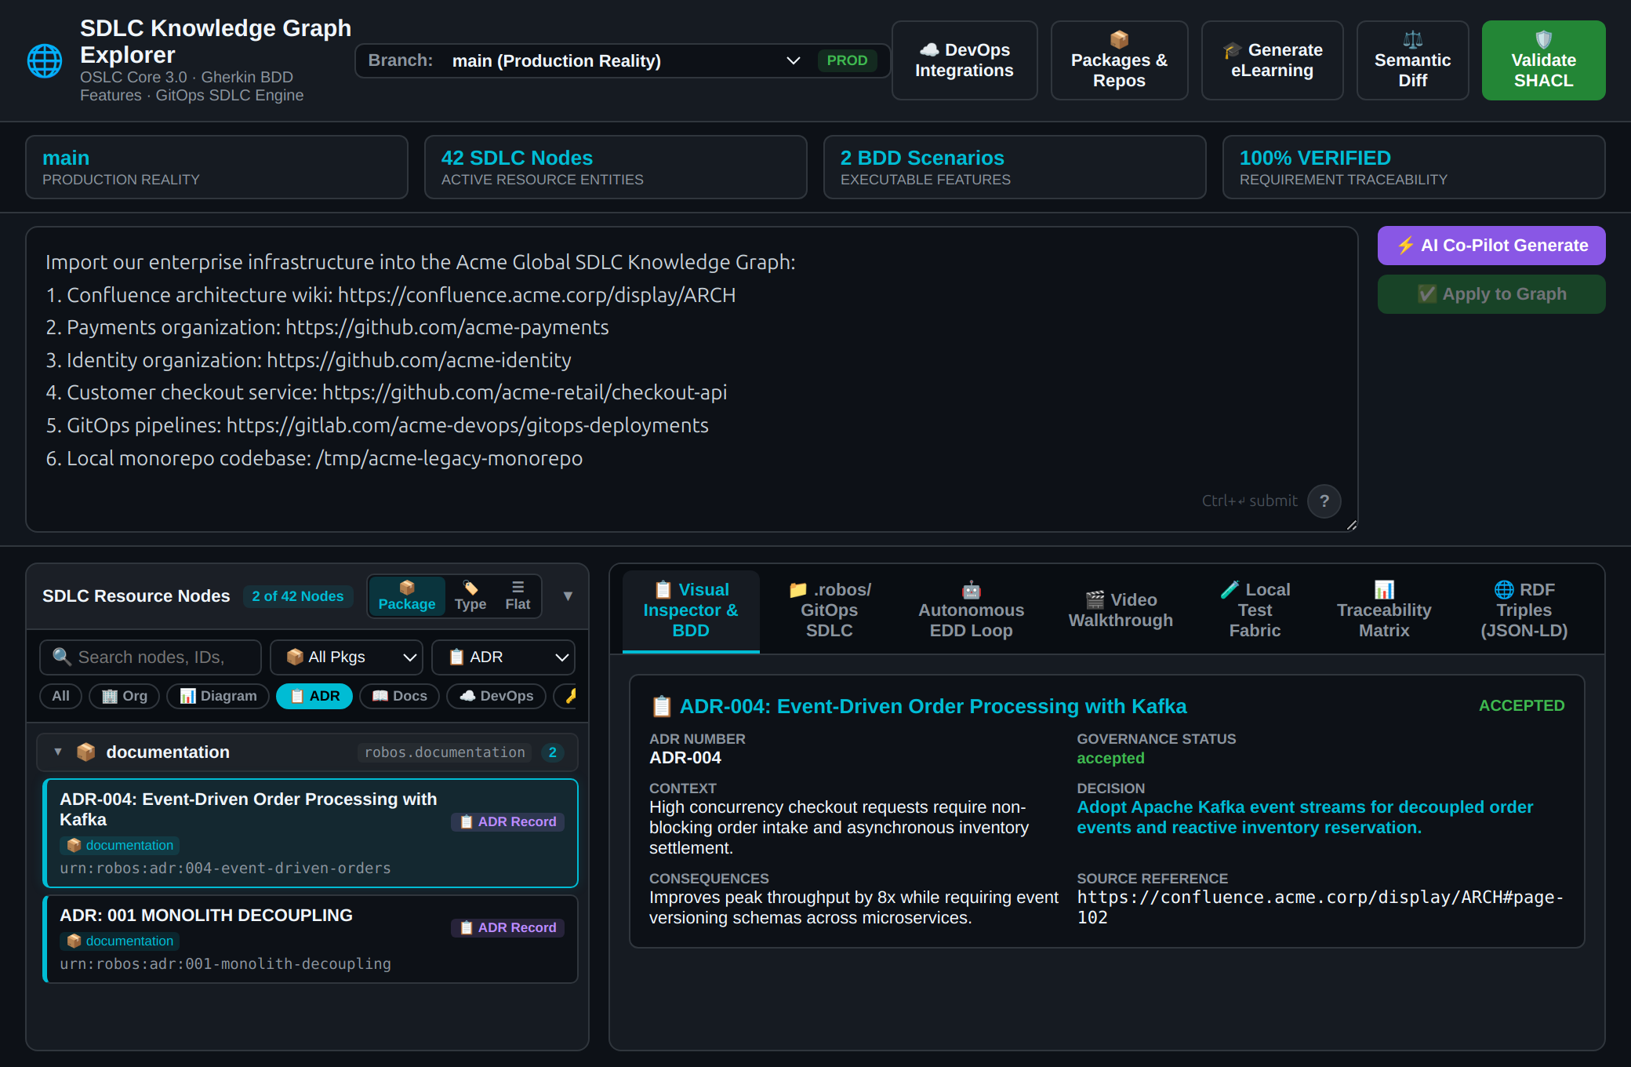This screenshot has width=1631, height=1067.
Task: Click the Adopt Apache Kafka decision text
Action: [1305, 818]
